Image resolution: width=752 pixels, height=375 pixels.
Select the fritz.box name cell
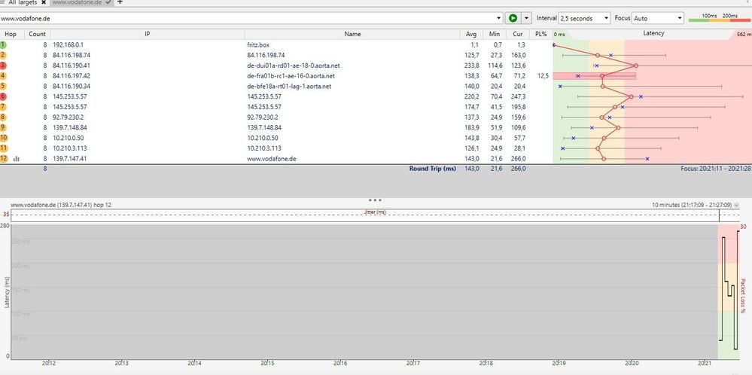point(258,44)
